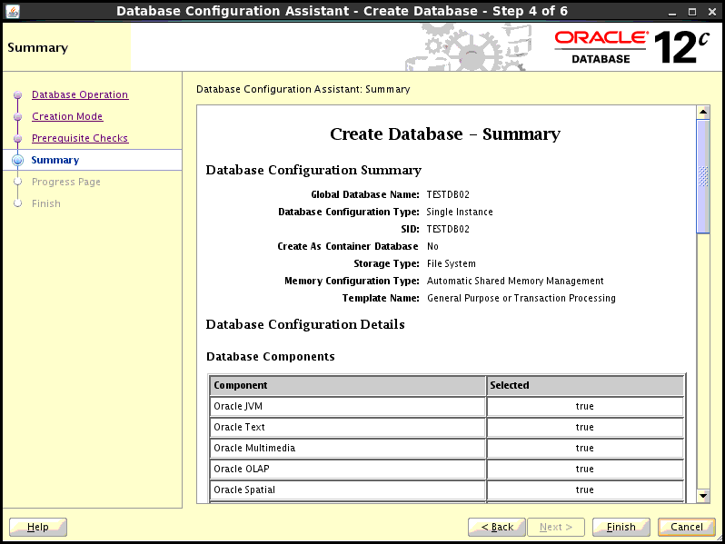Click the summary scrollbar down arrow

coord(703,496)
